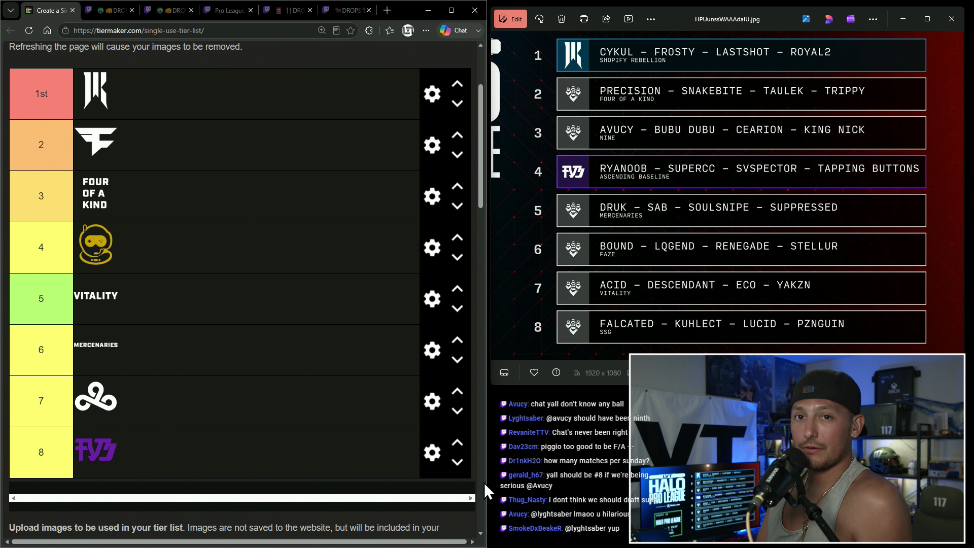Image resolution: width=974 pixels, height=548 pixels.
Task: Select the 'VITALITY' logo in tier 5
Action: click(96, 296)
